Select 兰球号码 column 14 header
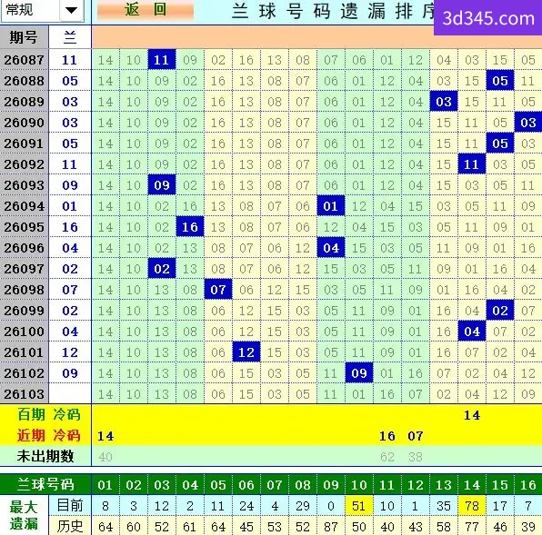 coord(472,485)
